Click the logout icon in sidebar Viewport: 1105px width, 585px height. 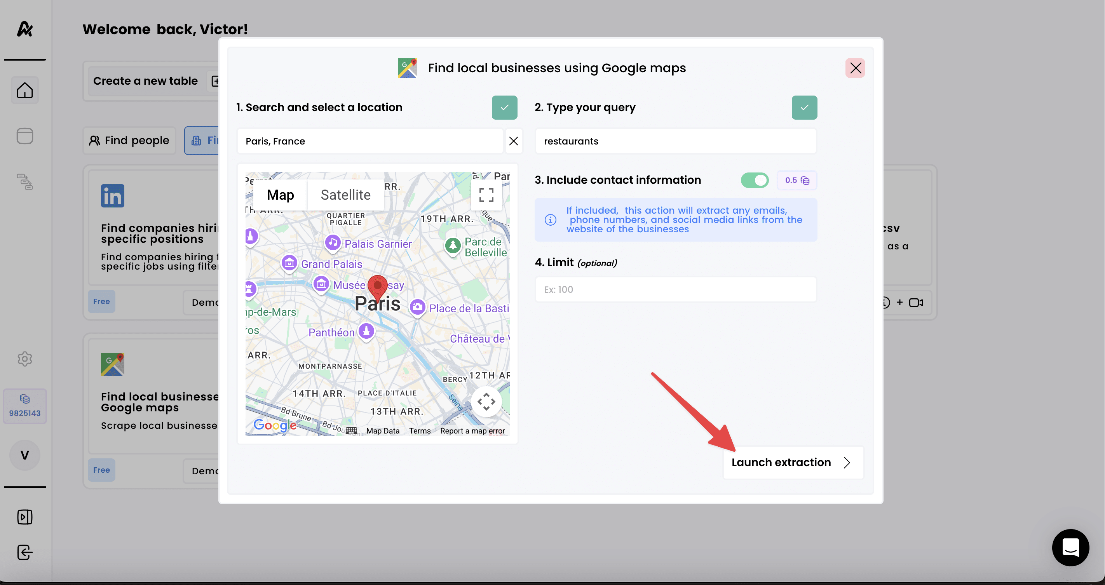tap(25, 552)
